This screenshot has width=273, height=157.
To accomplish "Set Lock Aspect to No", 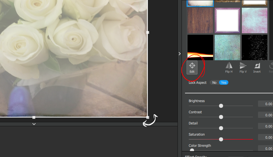I will tap(214, 83).
